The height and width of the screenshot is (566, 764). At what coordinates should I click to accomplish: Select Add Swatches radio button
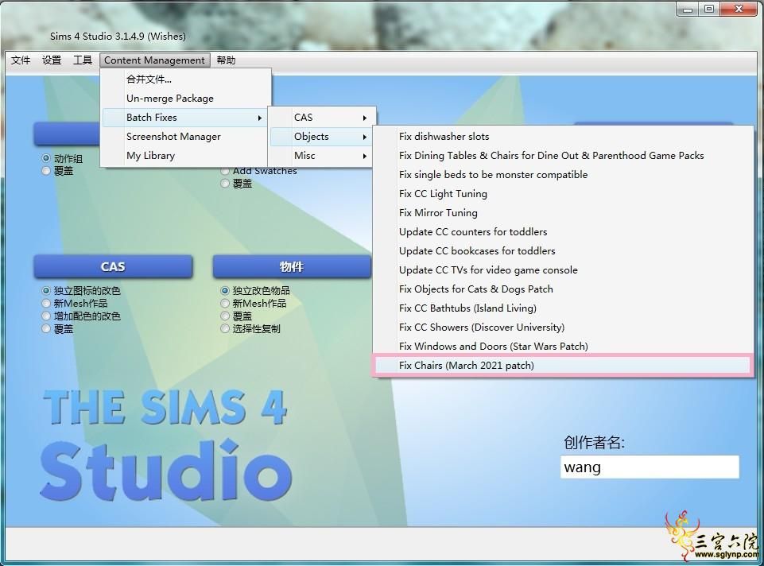click(x=225, y=171)
